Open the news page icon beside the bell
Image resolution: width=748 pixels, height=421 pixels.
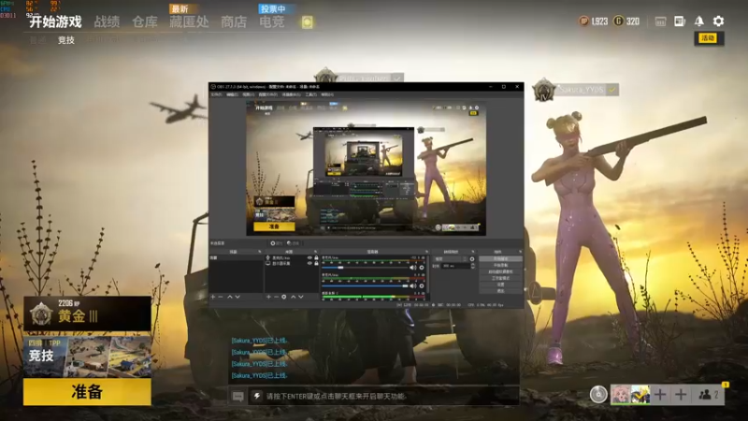[680, 21]
